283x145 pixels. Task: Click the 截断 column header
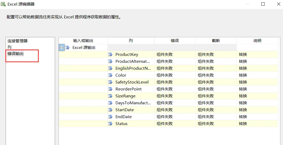point(216,41)
